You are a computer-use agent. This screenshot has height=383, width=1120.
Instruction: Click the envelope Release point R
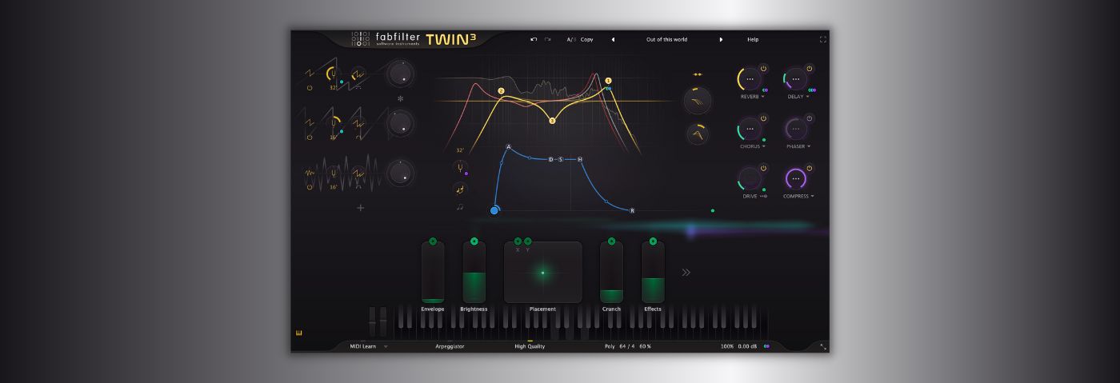coord(632,210)
